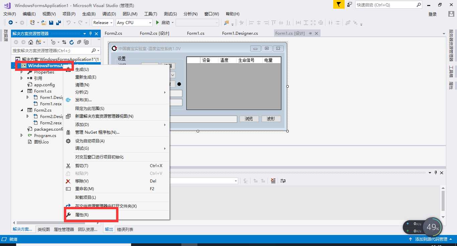Click the account avatar icon beside 登录
Screen dimensions: 457x246
451,14
